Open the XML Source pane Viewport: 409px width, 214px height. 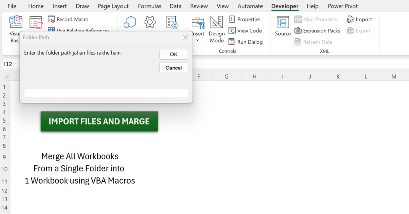[x=283, y=26]
